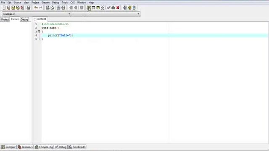Click line number 5 in gutter
This screenshot has width=269, height=151.
pyautogui.click(x=36, y=39)
